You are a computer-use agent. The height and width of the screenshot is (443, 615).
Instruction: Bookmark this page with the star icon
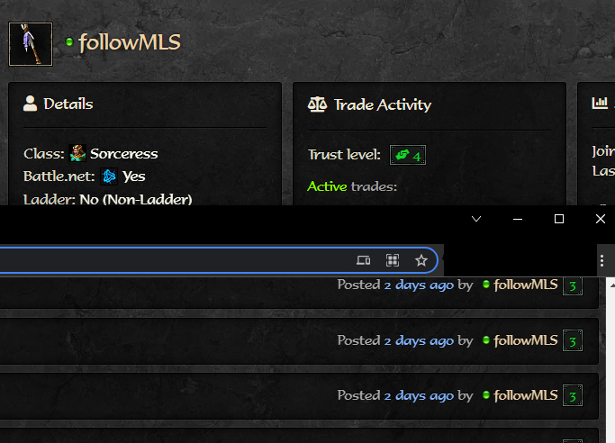click(421, 260)
